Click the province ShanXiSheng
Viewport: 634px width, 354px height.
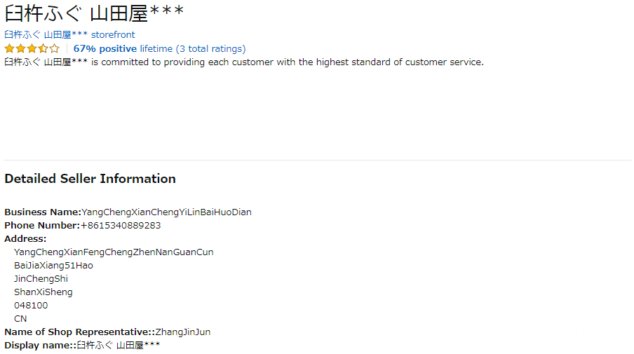pyautogui.click(x=43, y=292)
